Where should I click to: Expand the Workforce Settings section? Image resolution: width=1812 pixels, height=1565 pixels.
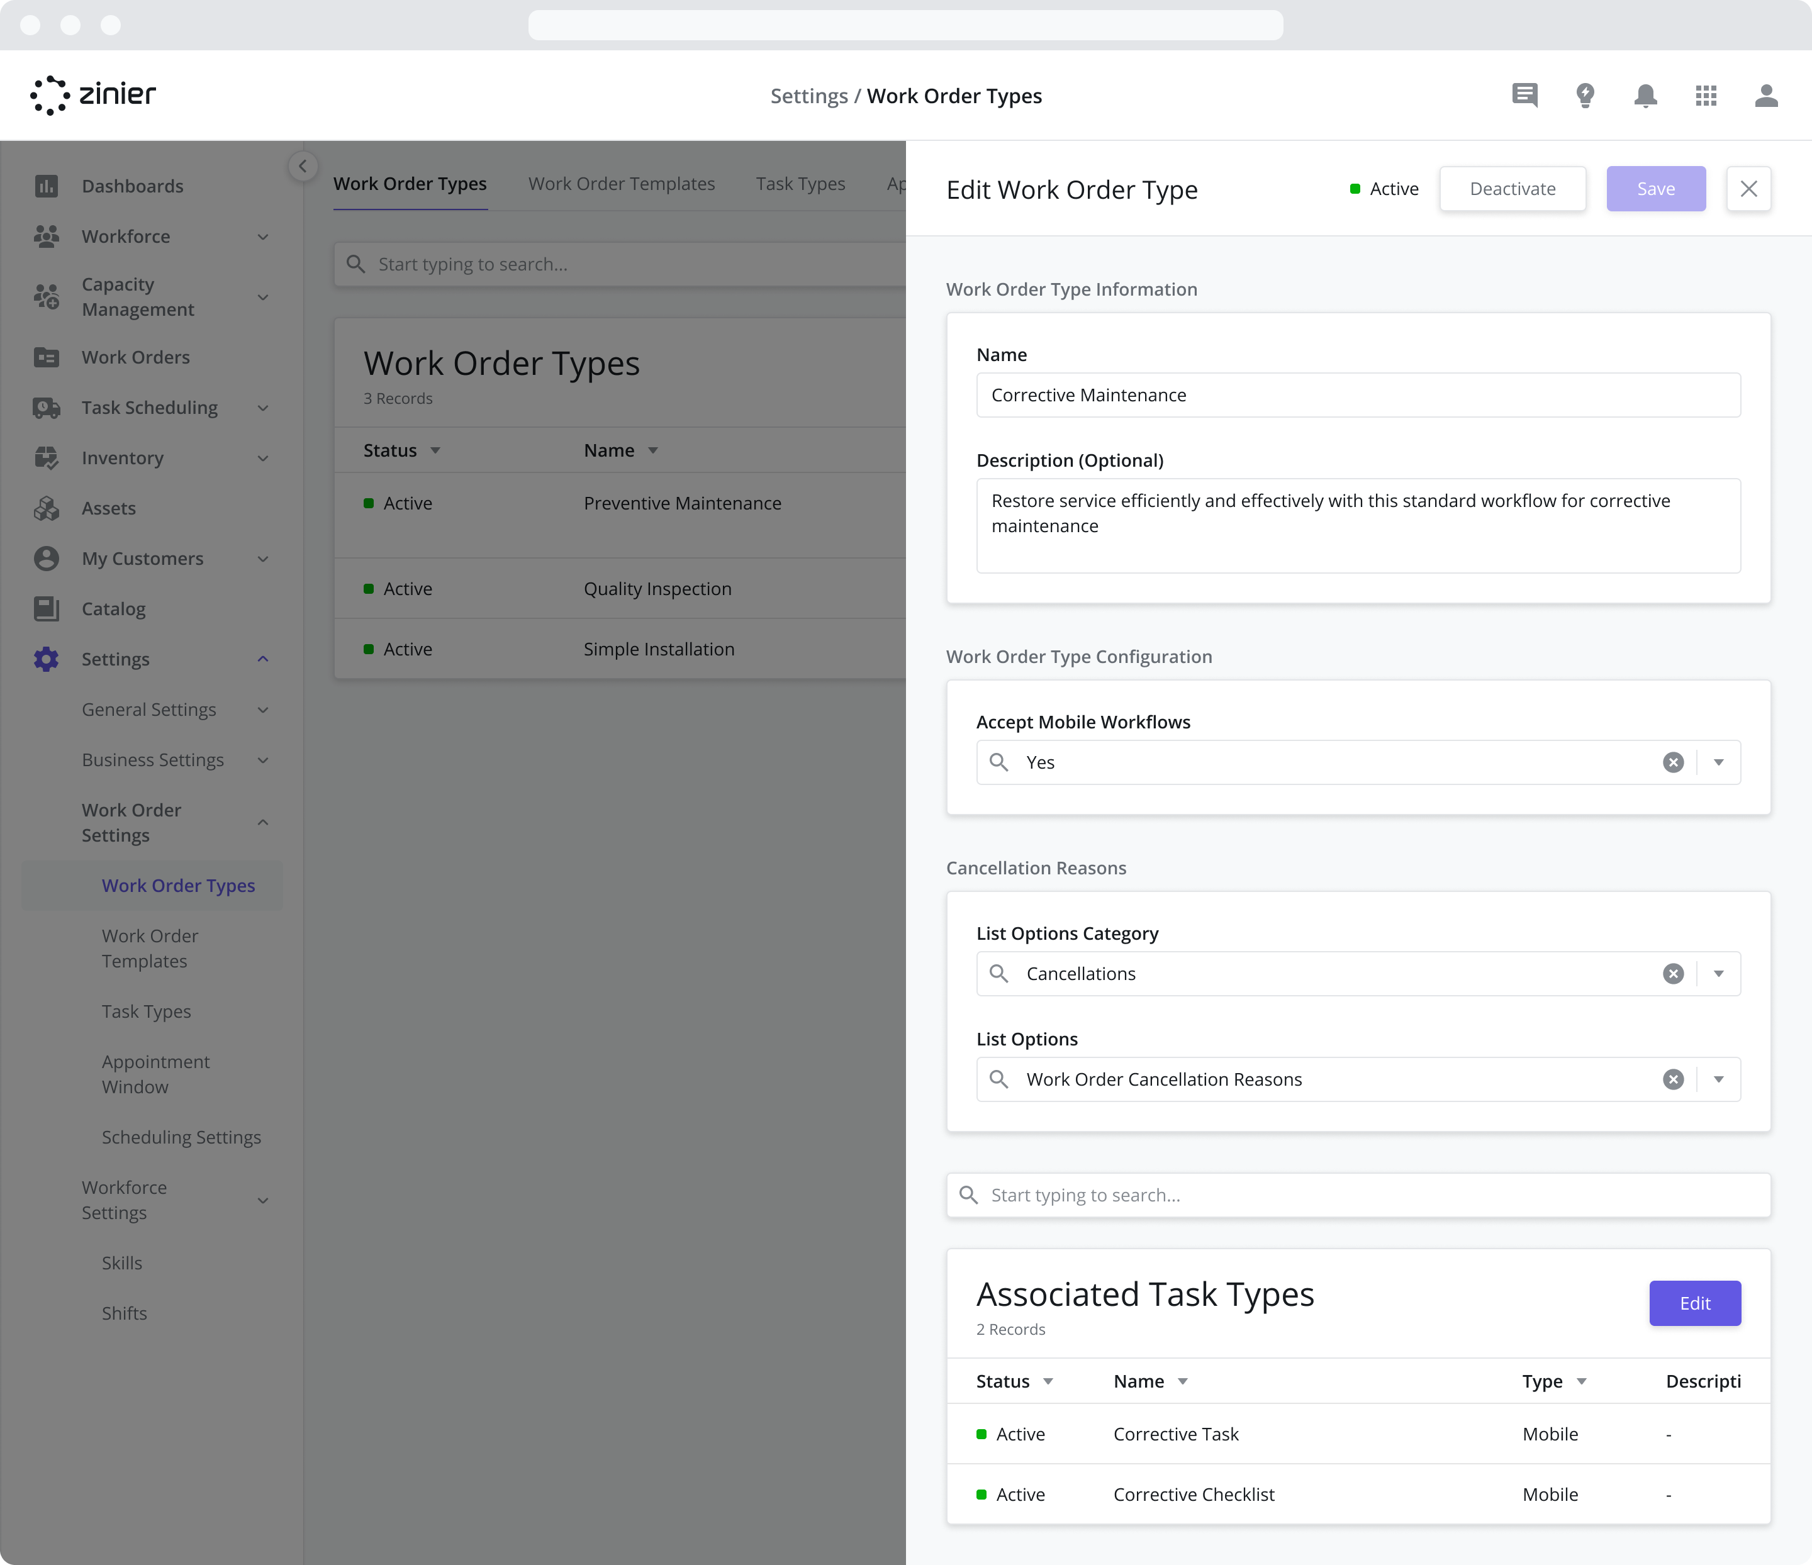click(x=263, y=1200)
